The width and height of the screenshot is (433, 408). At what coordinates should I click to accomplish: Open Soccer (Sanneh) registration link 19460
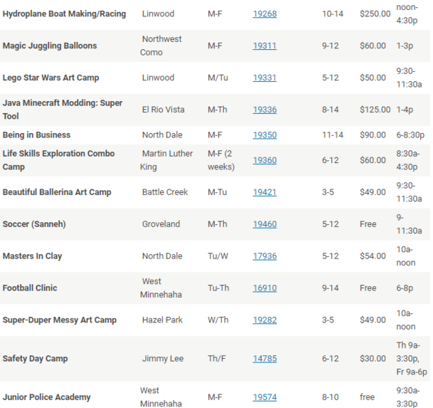click(264, 224)
